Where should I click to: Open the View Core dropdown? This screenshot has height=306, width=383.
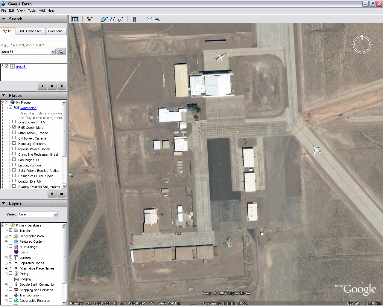[55, 214]
